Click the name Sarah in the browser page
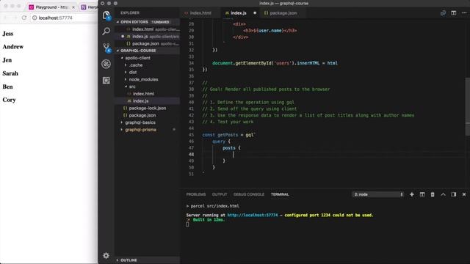 click(10, 73)
